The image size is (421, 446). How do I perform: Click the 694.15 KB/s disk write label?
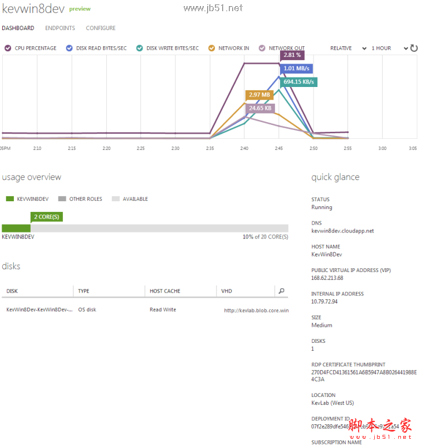coord(298,82)
